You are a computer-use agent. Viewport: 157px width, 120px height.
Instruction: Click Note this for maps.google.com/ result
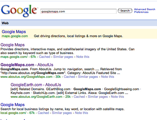[83, 57]
